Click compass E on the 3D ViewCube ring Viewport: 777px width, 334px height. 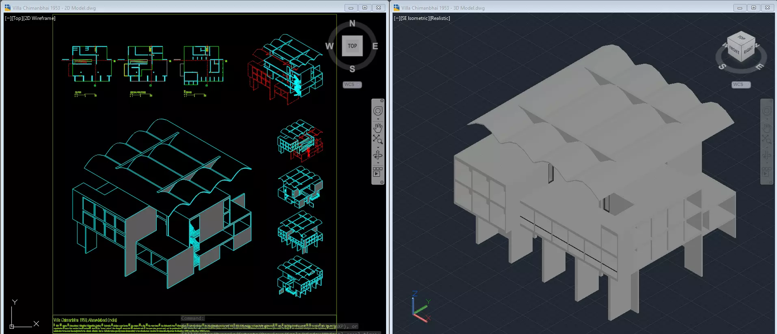pos(760,67)
